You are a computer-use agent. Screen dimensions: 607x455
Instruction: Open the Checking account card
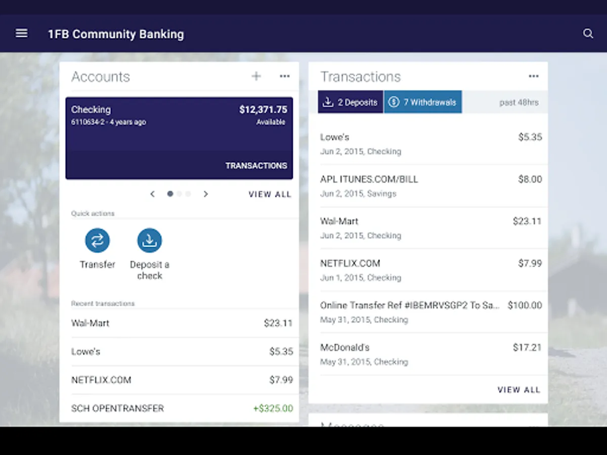click(x=179, y=138)
